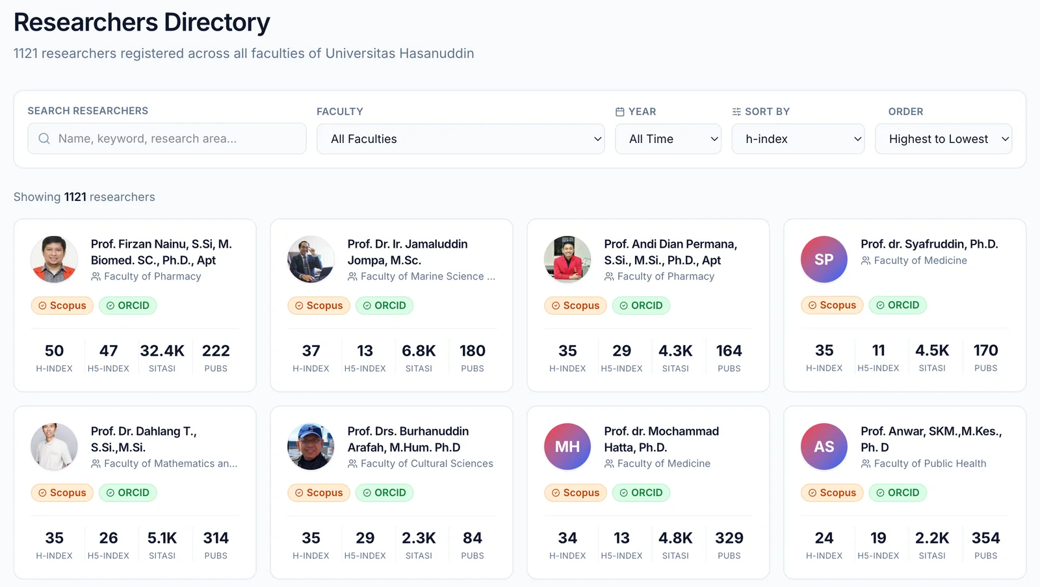Click the sliders icon beside SORT BY
Image resolution: width=1040 pixels, height=587 pixels.
tap(736, 112)
